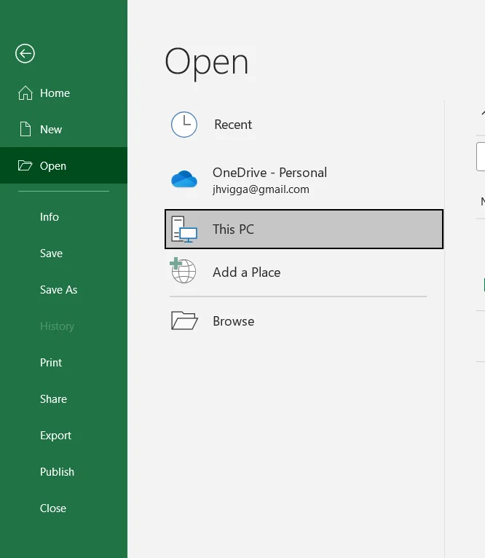Click the Recent clock icon

click(184, 125)
